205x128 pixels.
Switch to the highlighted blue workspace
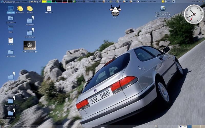[189, 126]
